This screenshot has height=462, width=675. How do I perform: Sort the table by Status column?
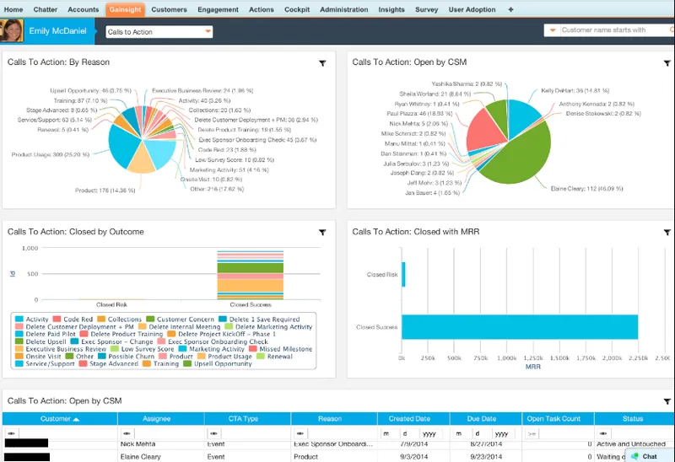632,418
